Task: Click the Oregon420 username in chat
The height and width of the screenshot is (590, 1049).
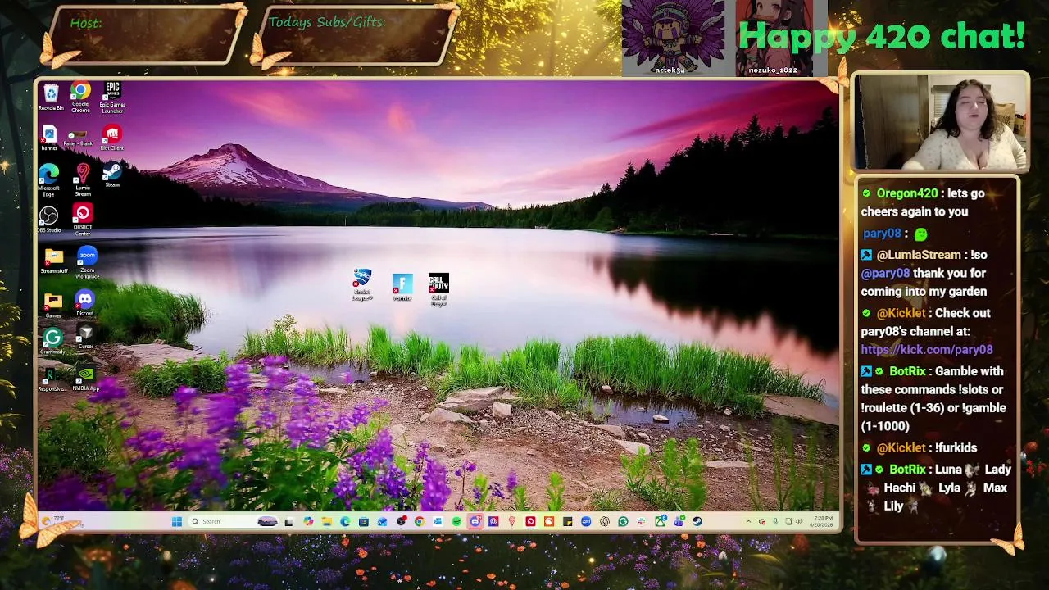Action: [x=907, y=193]
